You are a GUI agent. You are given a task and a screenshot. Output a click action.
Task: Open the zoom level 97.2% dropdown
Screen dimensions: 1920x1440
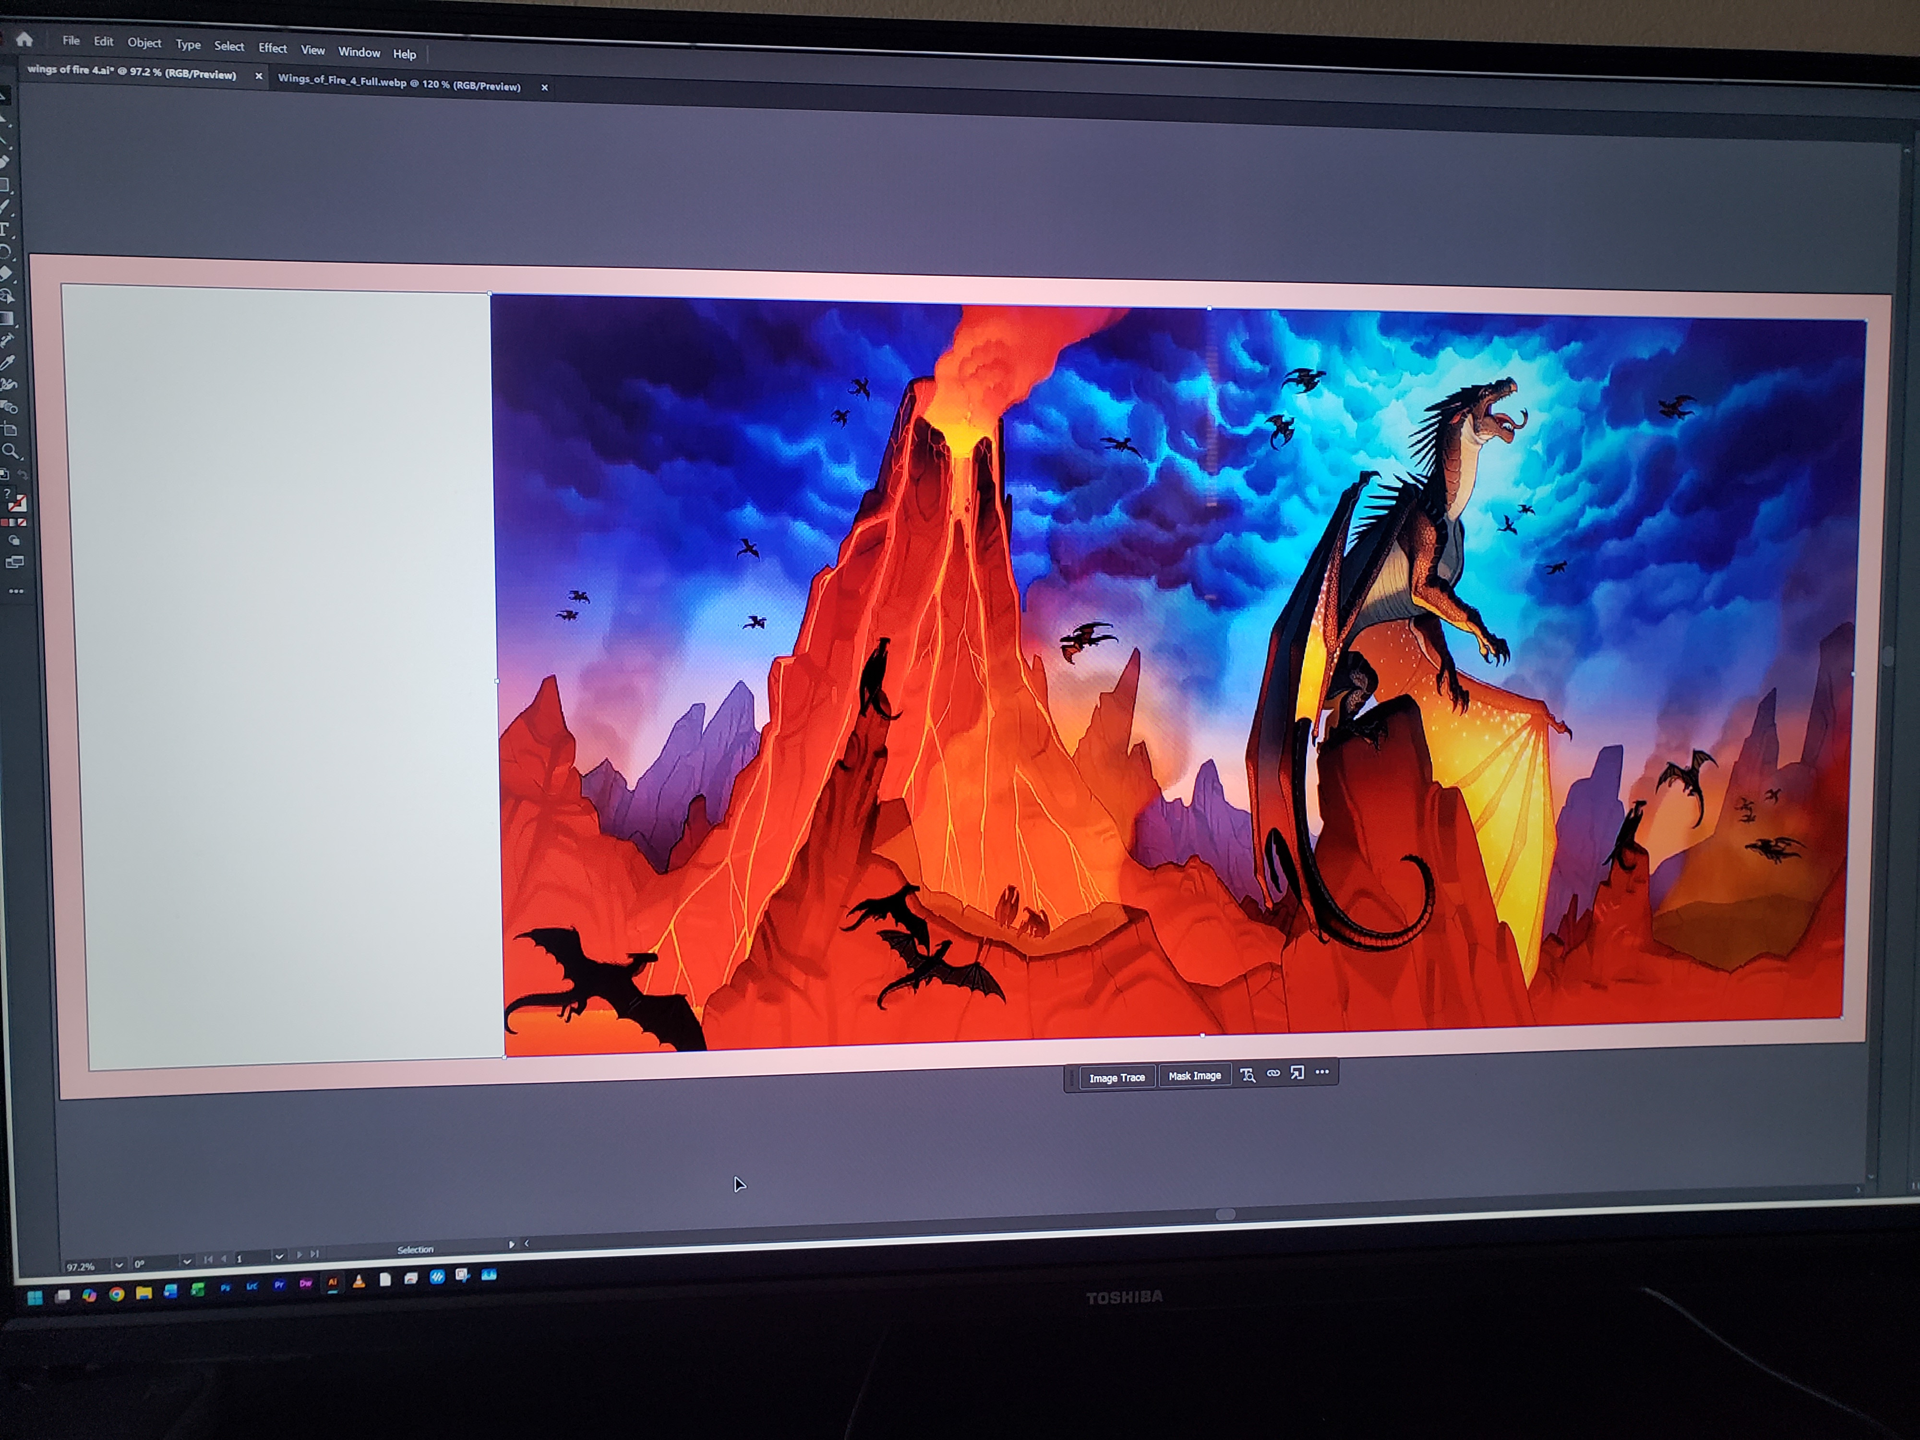(x=119, y=1265)
